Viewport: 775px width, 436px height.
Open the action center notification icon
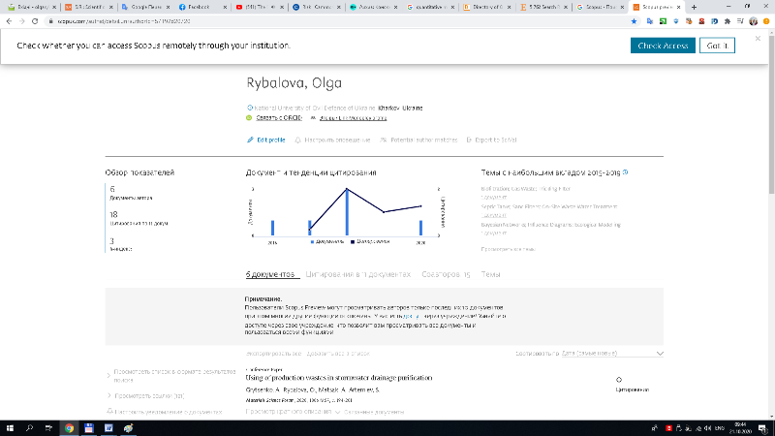[x=763, y=428]
